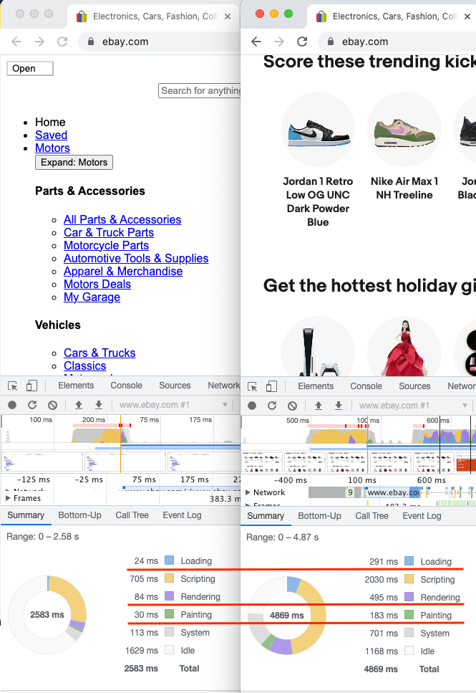
Task: Open Cars & Trucks link
Action: coord(99,353)
